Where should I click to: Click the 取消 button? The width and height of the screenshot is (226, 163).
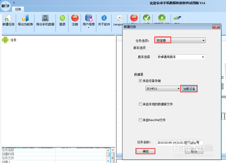coord(194,151)
